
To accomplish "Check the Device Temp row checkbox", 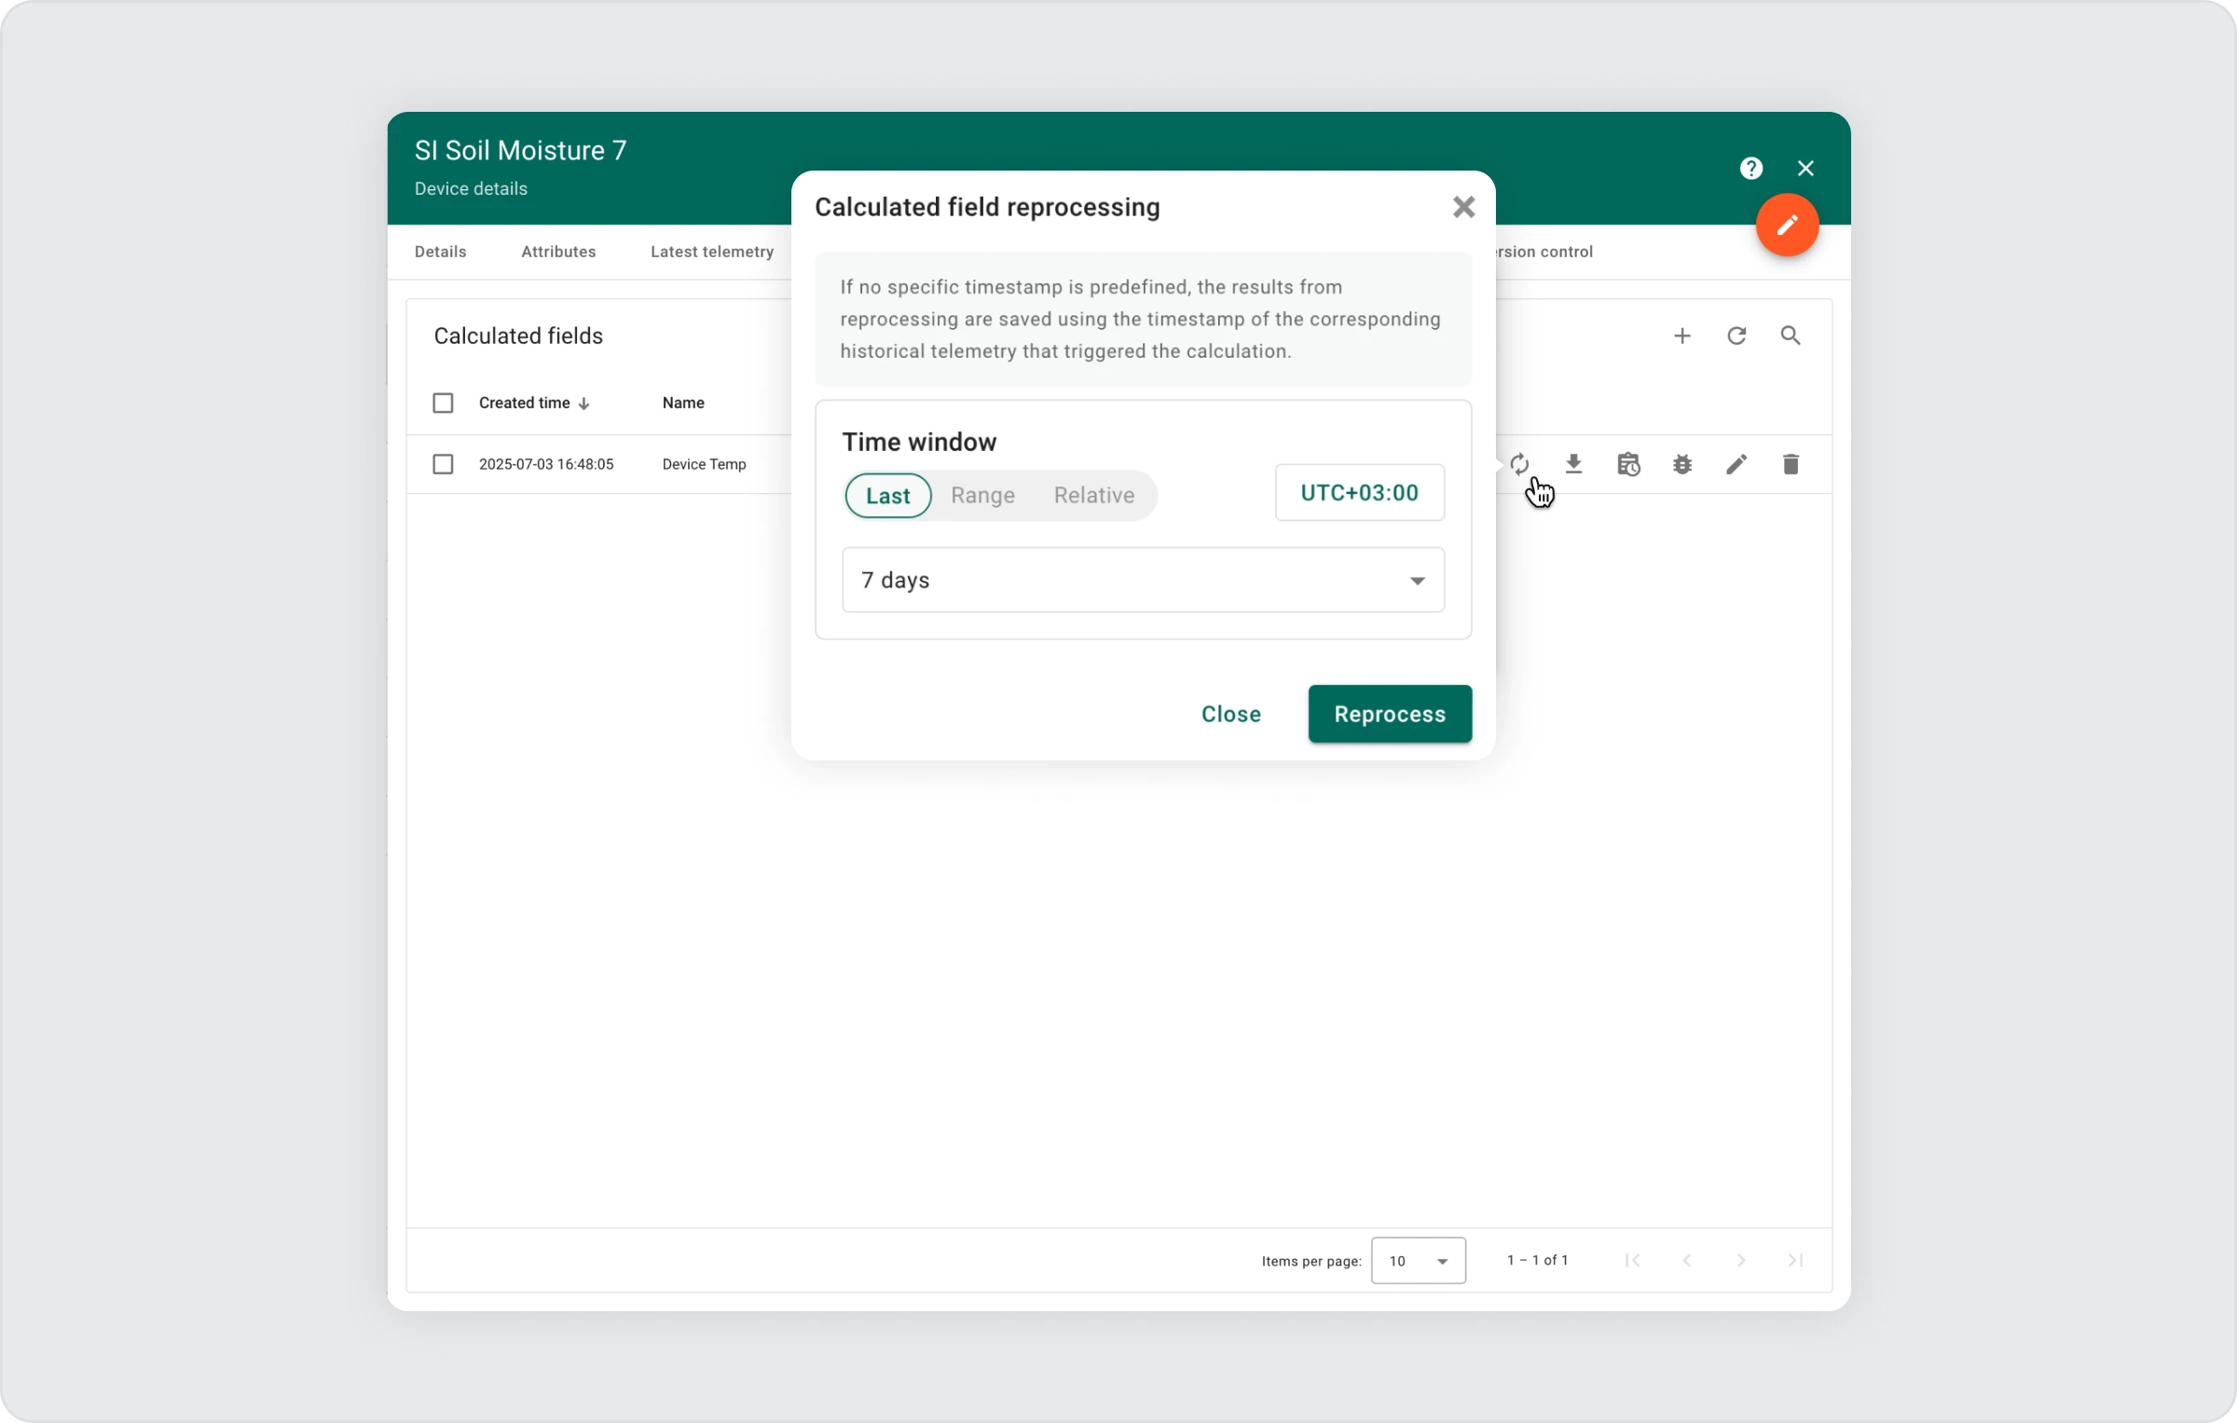I will [x=443, y=464].
